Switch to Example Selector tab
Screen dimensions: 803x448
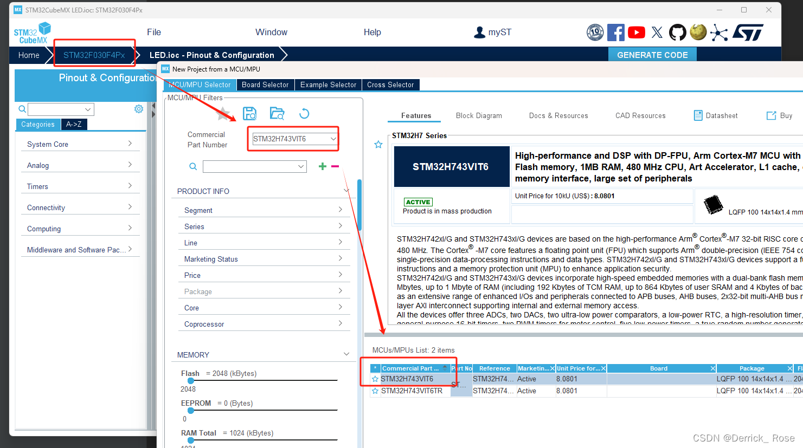click(x=328, y=85)
